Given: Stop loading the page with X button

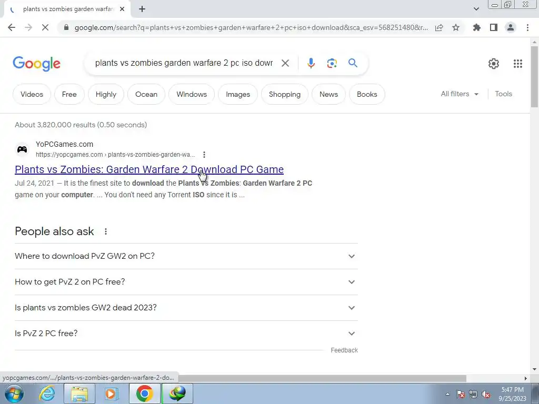Looking at the screenshot, I should tap(45, 27).
